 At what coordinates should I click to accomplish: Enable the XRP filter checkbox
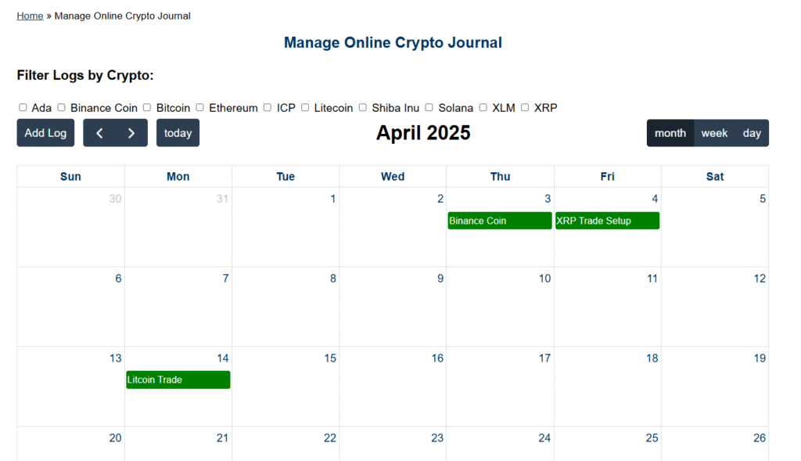point(524,107)
